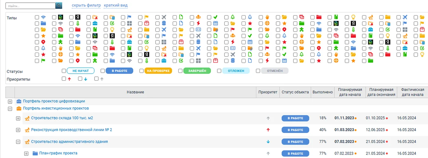This screenshot has width=428, height=158.
Task: Switch to краткий вид
Action: pyautogui.click(x=116, y=5)
